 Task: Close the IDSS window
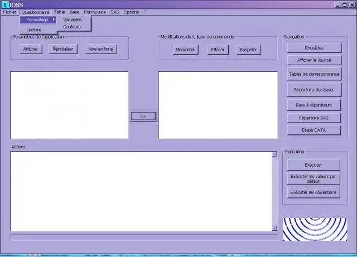click(x=352, y=5)
